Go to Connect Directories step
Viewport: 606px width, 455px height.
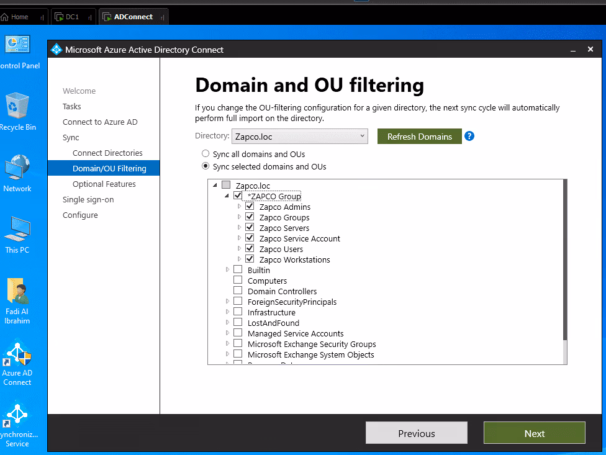coord(107,153)
